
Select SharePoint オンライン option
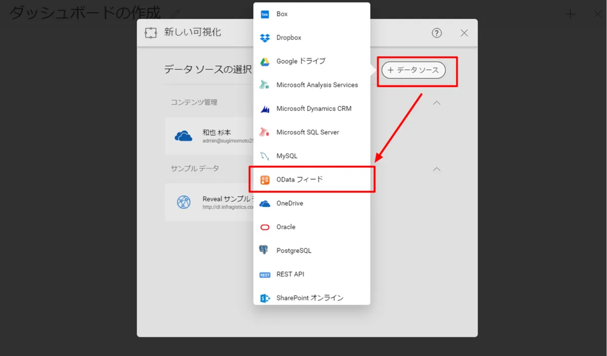tap(310, 298)
